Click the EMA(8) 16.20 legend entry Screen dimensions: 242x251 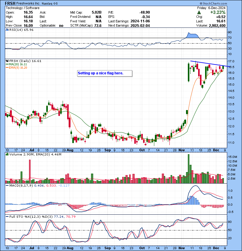click(x=19, y=68)
